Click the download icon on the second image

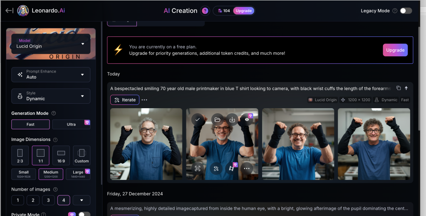232,120
